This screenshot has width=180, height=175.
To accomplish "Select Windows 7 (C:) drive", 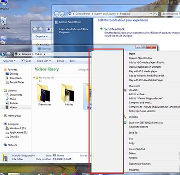I will point(16,128).
